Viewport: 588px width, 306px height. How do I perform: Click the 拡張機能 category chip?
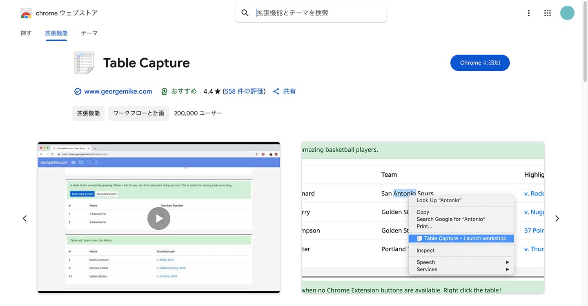pyautogui.click(x=88, y=113)
